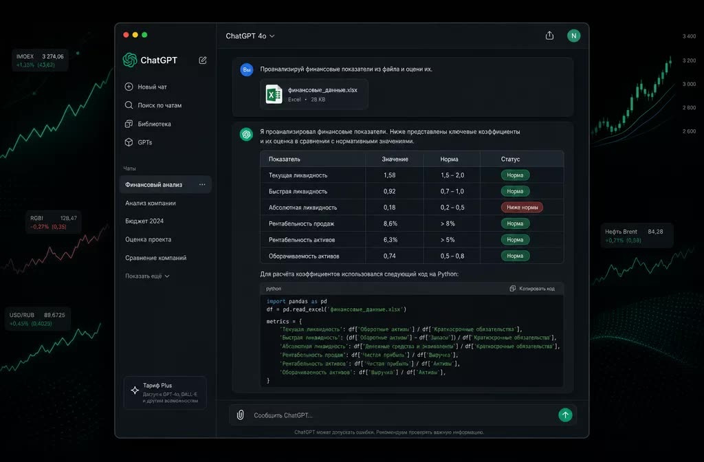This screenshot has height=462, width=704.
Task: Open Оценка проекта chat
Action: pos(148,239)
